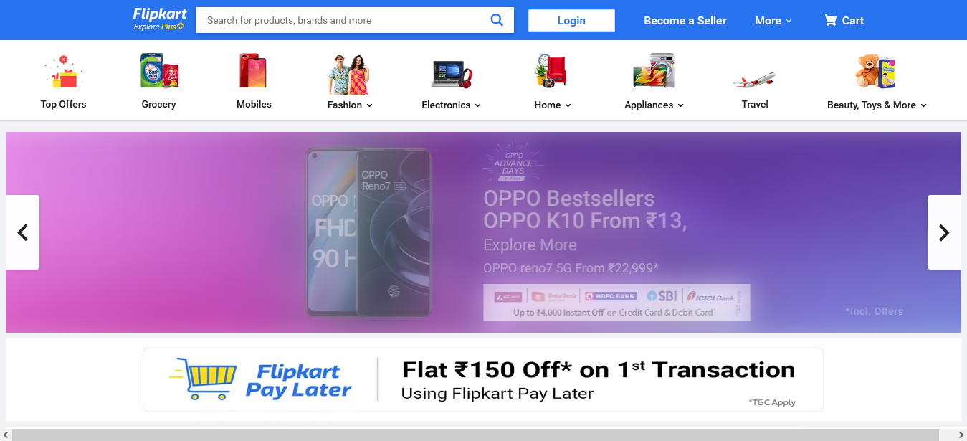Viewport: 967px width, 441px height.
Task: Focus the product search field
Action: 343,20
